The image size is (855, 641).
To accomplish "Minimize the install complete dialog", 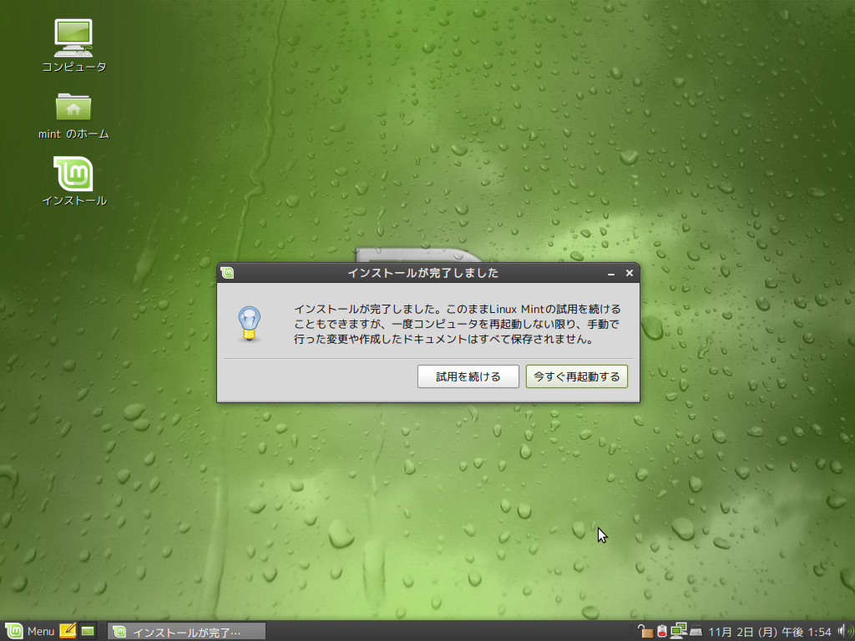I will coord(611,273).
